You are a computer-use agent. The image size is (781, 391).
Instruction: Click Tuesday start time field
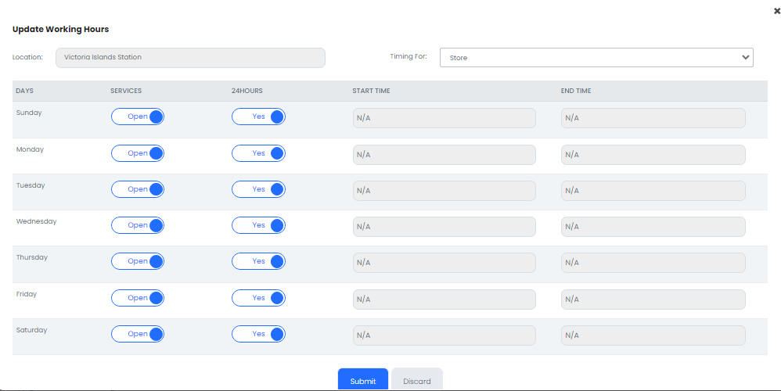click(444, 191)
